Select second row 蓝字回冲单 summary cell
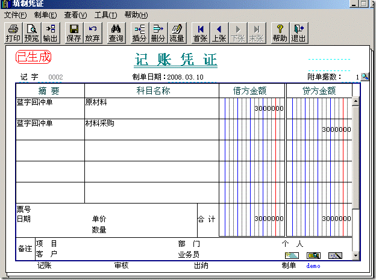 [50, 129]
